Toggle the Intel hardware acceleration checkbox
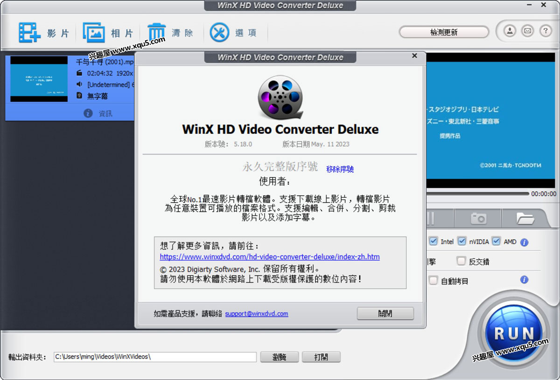Image resolution: width=560 pixels, height=380 pixels. coord(434,242)
